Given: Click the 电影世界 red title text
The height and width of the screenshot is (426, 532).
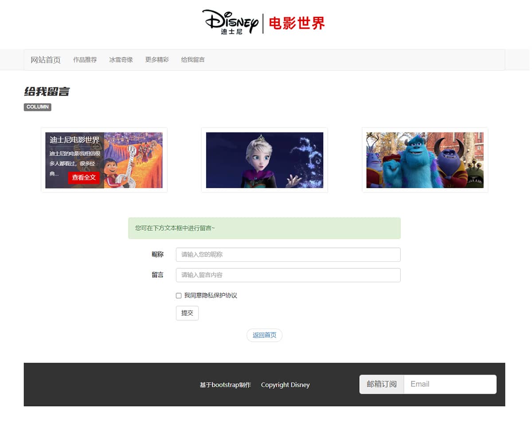Looking at the screenshot, I should click(x=297, y=23).
